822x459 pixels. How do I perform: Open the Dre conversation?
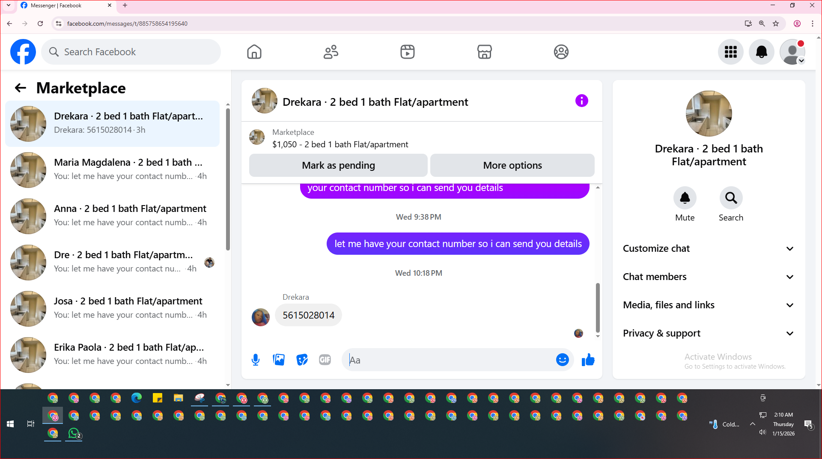[113, 262]
